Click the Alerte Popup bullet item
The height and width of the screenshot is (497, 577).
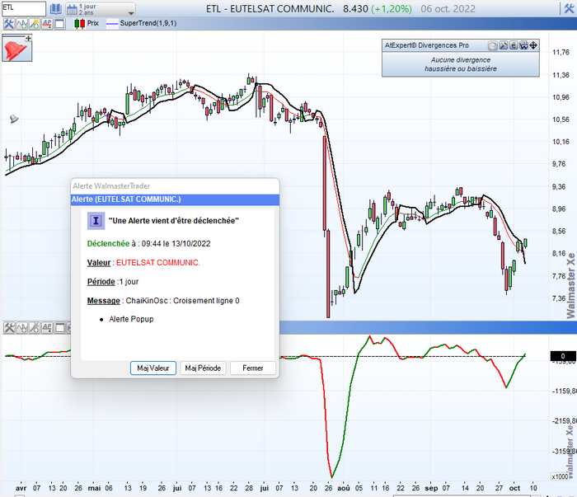pos(131,319)
